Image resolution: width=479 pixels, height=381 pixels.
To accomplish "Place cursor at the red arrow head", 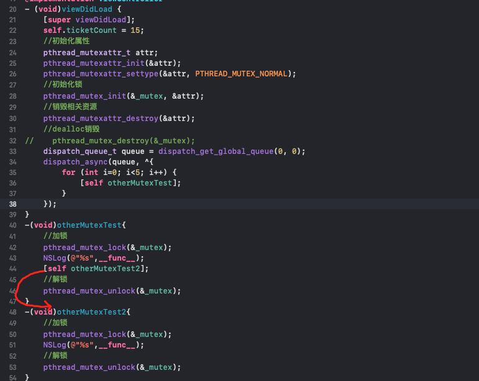I will (x=49, y=305).
